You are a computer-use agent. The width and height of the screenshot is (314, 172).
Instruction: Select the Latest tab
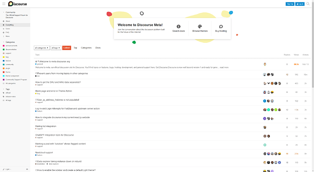point(66,48)
